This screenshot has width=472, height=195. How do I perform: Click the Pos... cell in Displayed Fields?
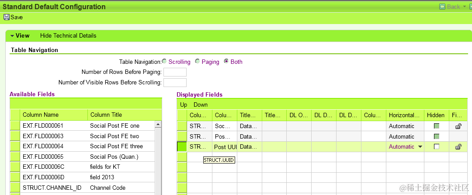[x=225, y=136]
